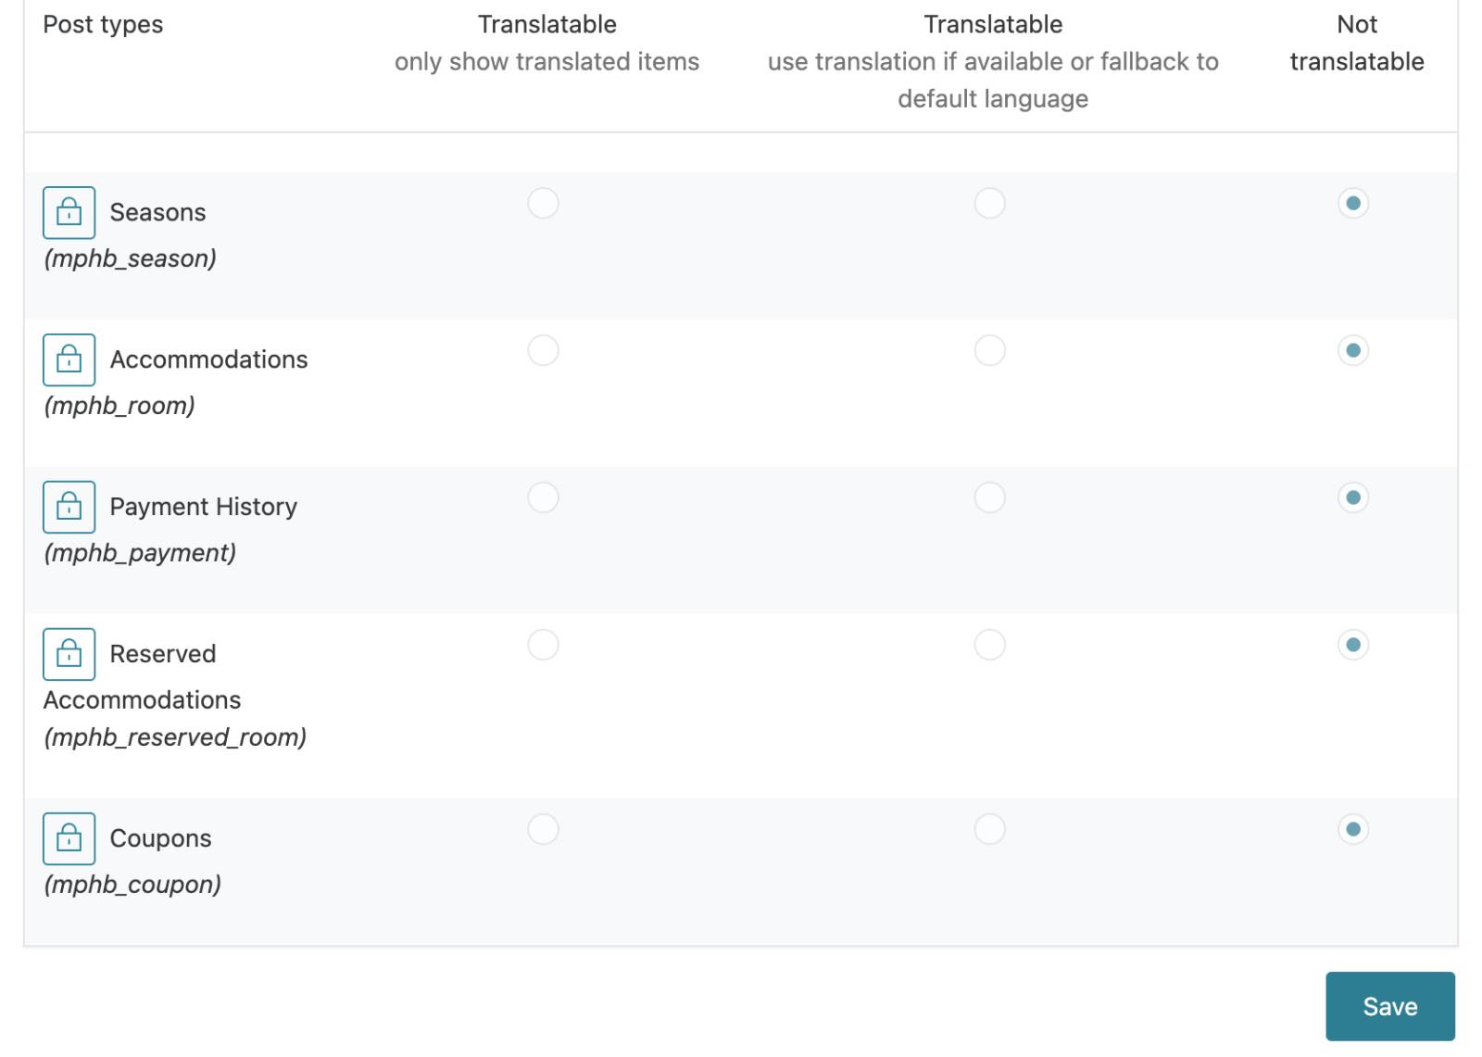Set Accommodations to only show translated items
The image size is (1482, 1057).
[x=543, y=350]
